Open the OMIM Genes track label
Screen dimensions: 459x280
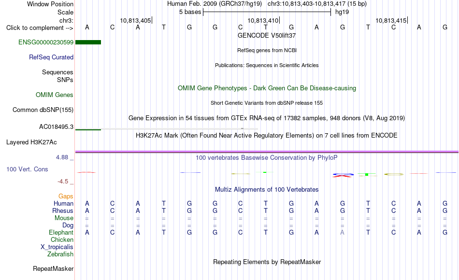(54, 95)
